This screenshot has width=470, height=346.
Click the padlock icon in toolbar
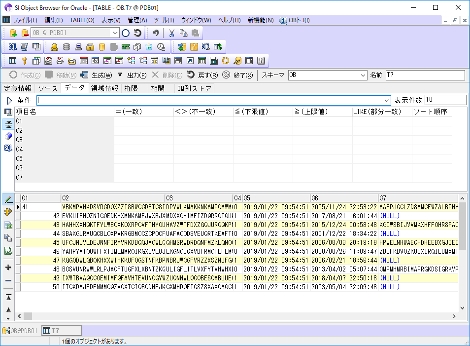coord(90,47)
